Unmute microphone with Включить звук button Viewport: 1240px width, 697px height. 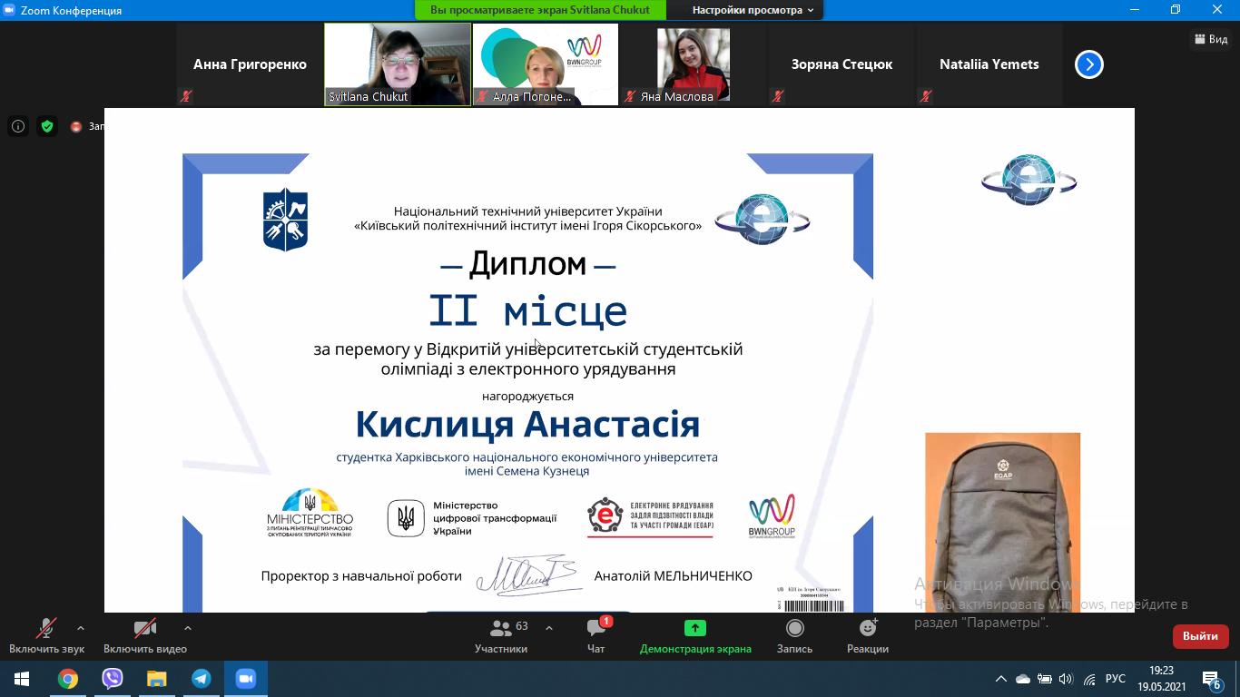pyautogui.click(x=46, y=636)
